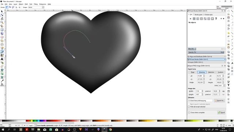Click the Export As button

pyautogui.click(x=219, y=100)
